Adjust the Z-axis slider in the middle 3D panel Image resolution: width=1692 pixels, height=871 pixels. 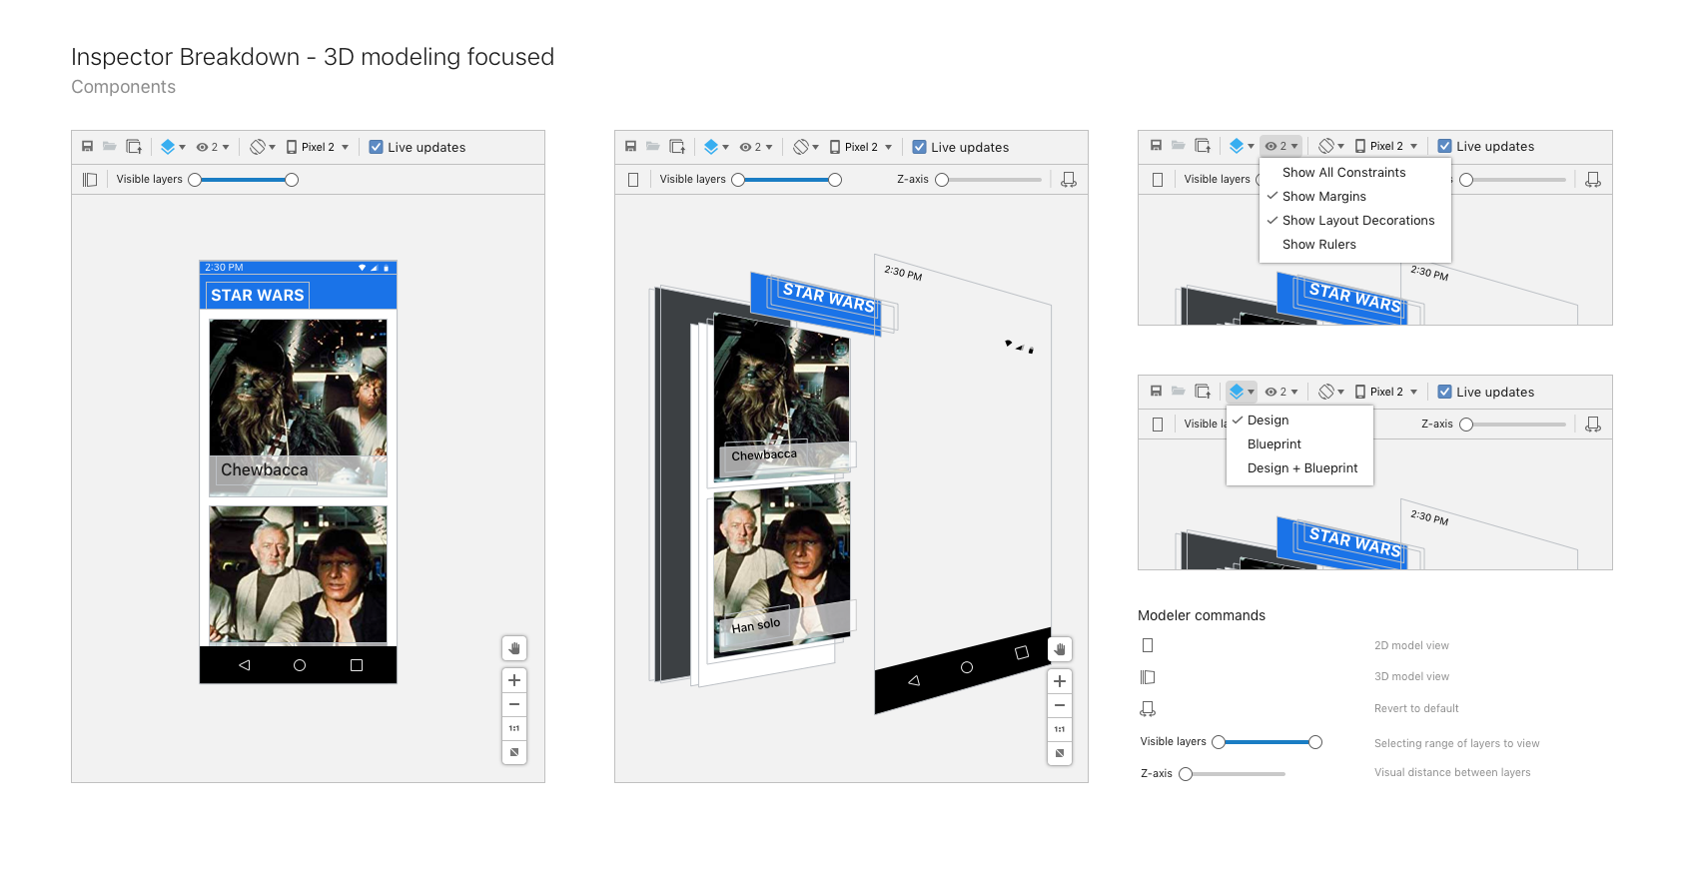click(x=991, y=180)
